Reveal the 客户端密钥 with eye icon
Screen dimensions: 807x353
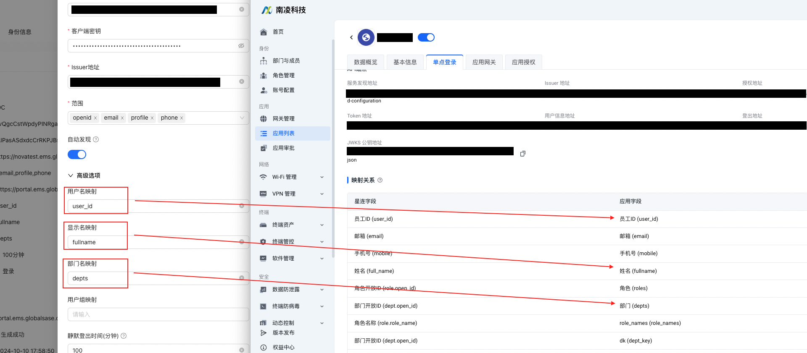click(x=241, y=46)
